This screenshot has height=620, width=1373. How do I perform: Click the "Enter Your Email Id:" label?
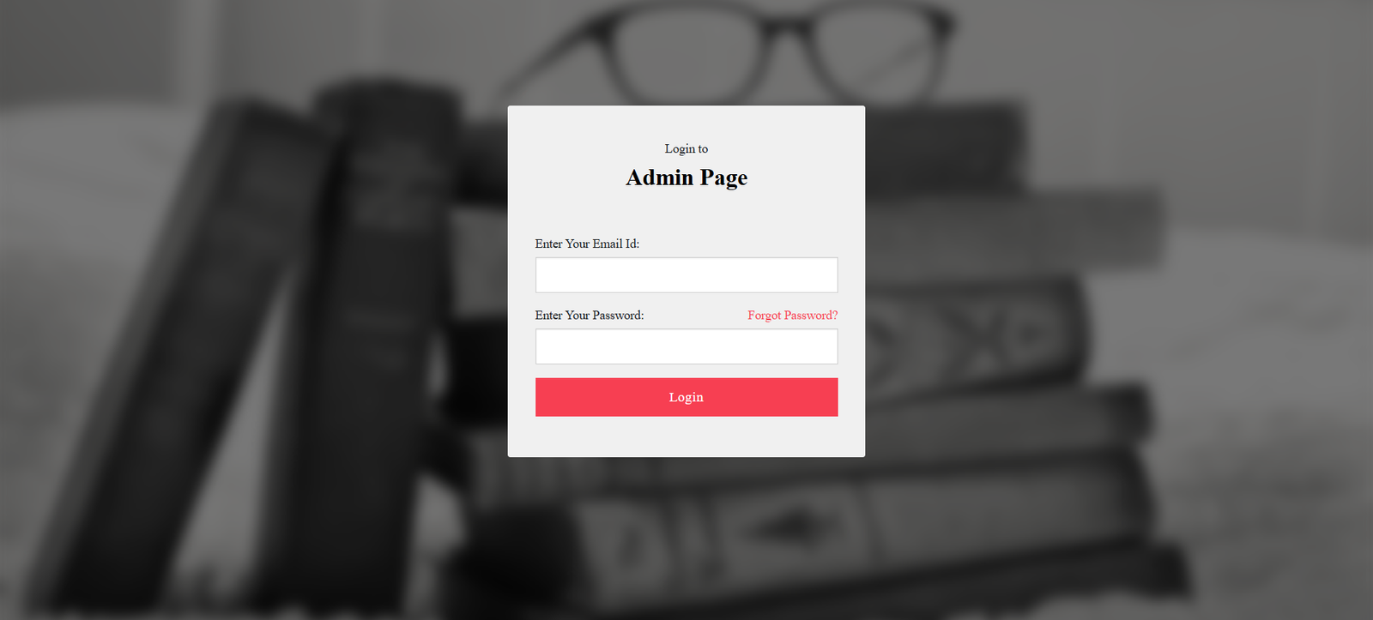tap(587, 244)
